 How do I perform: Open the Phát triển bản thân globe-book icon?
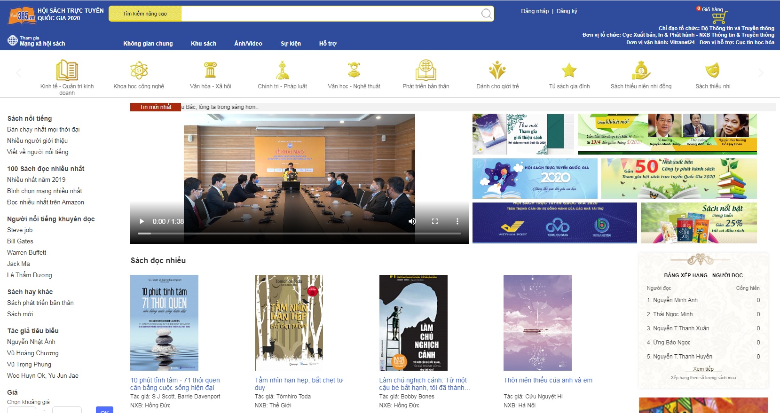425,70
